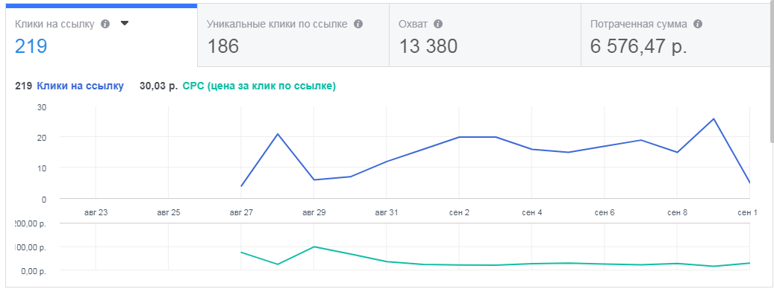Click the сен 6 axis date label
774x289 pixels.
(605, 213)
